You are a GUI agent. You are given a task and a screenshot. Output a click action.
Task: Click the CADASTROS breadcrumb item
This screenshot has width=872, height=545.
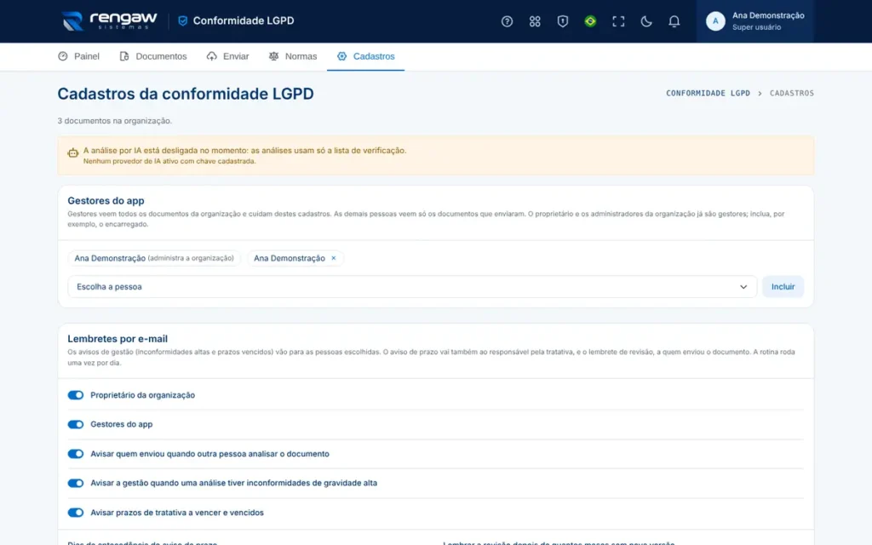point(791,94)
